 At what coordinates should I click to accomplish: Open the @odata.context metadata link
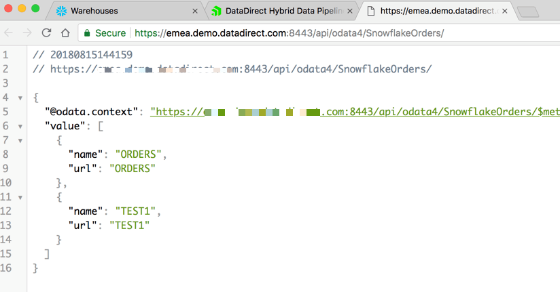coord(355,112)
